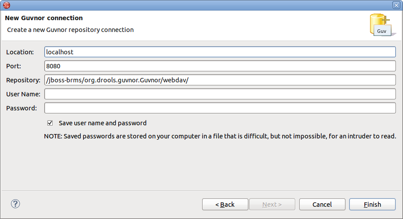Cancel the Guvnor connection wizard

click(x=322, y=205)
